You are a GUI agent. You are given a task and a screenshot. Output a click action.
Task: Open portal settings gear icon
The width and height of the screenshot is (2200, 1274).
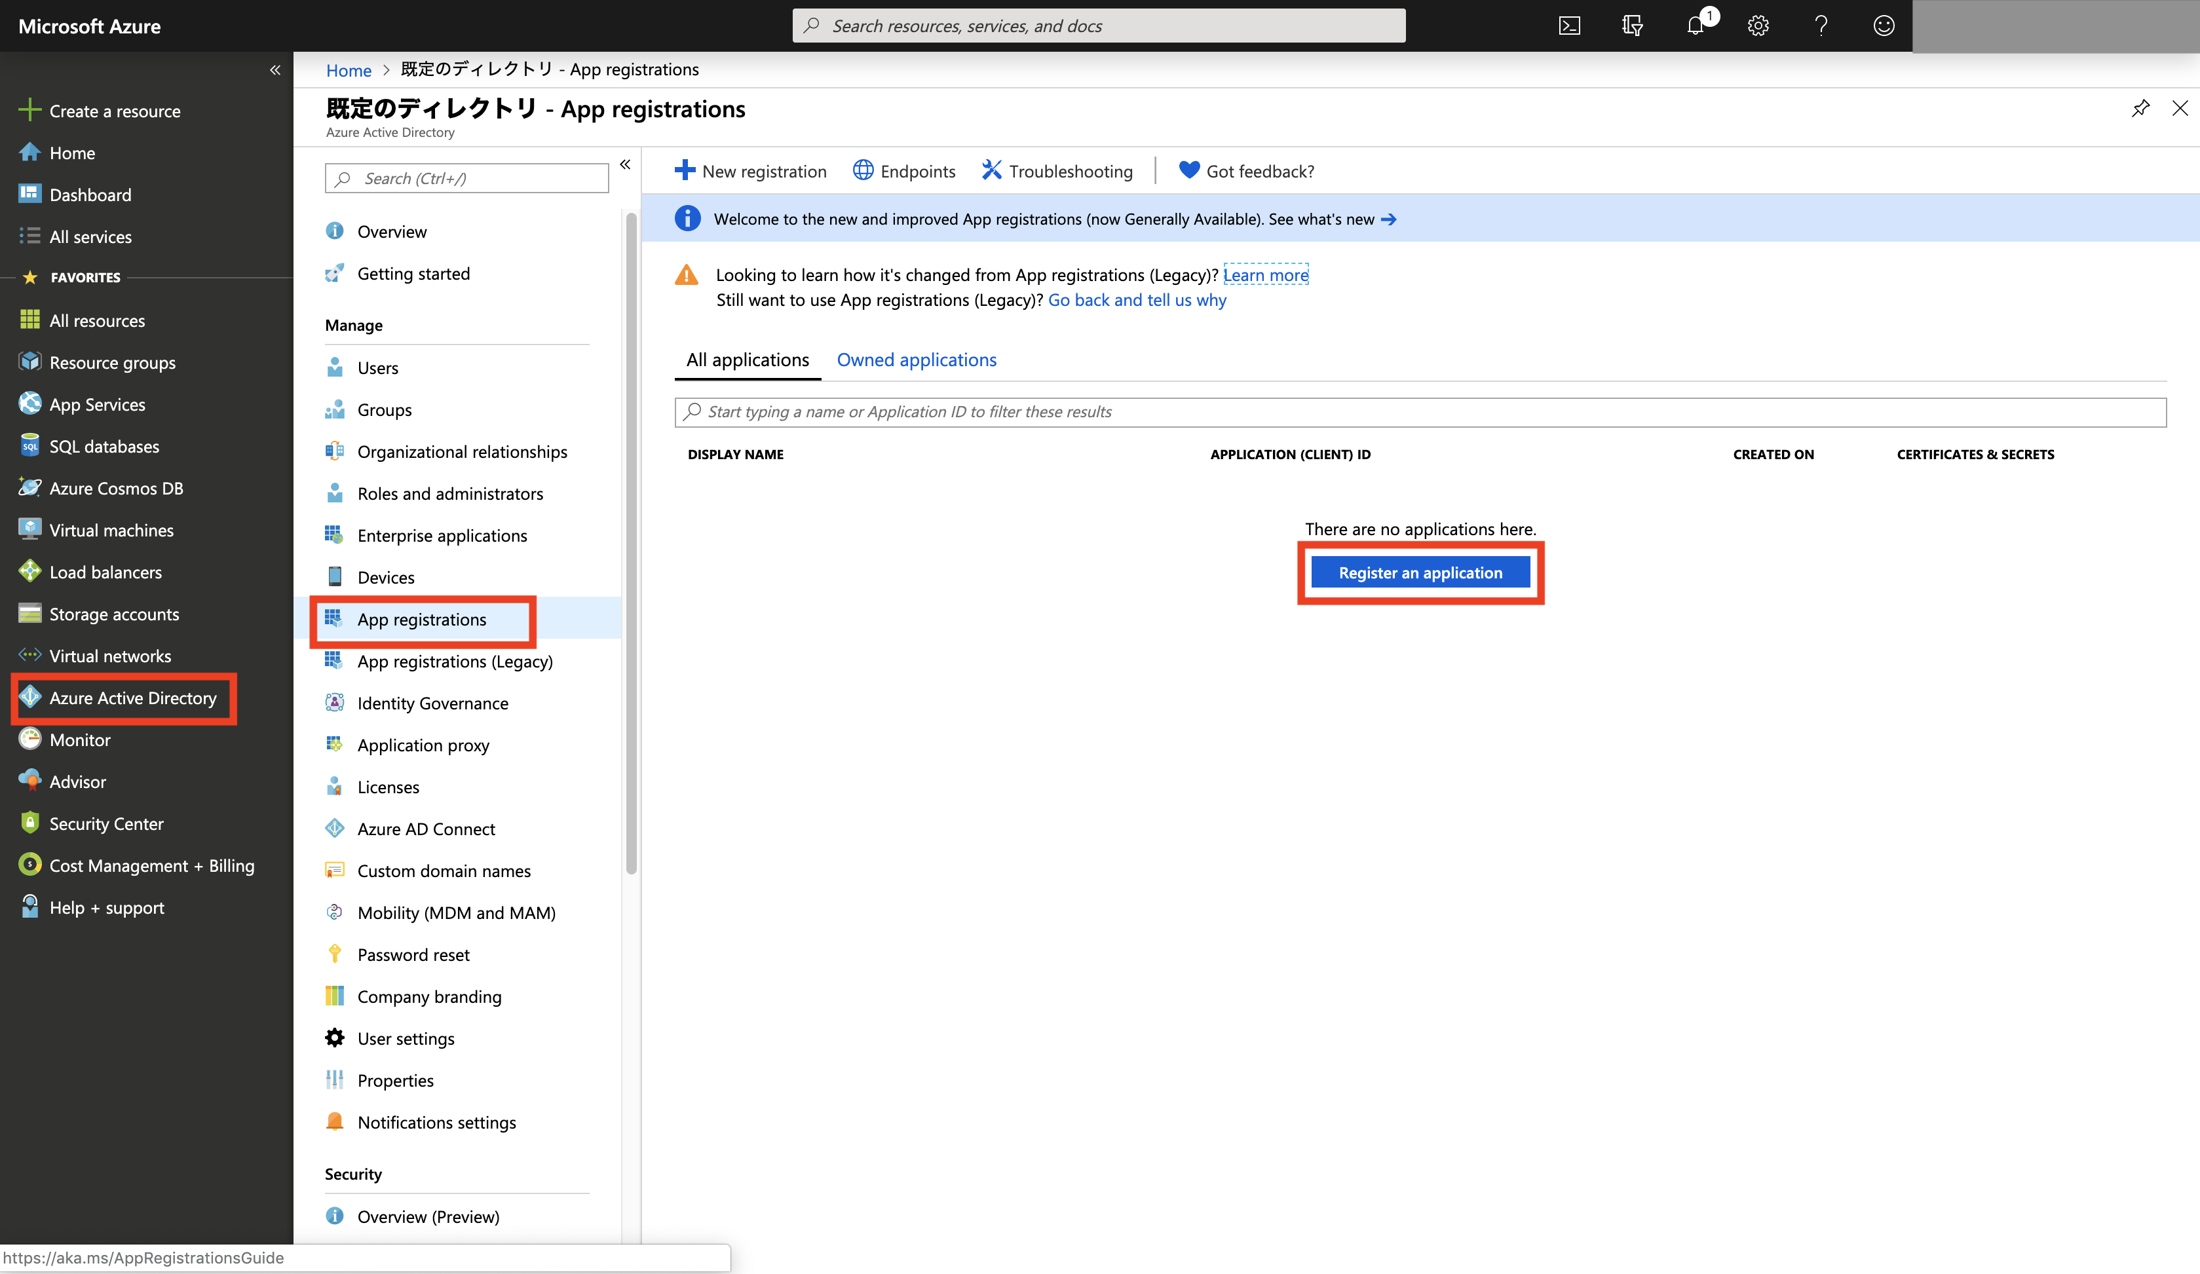click(x=1758, y=26)
